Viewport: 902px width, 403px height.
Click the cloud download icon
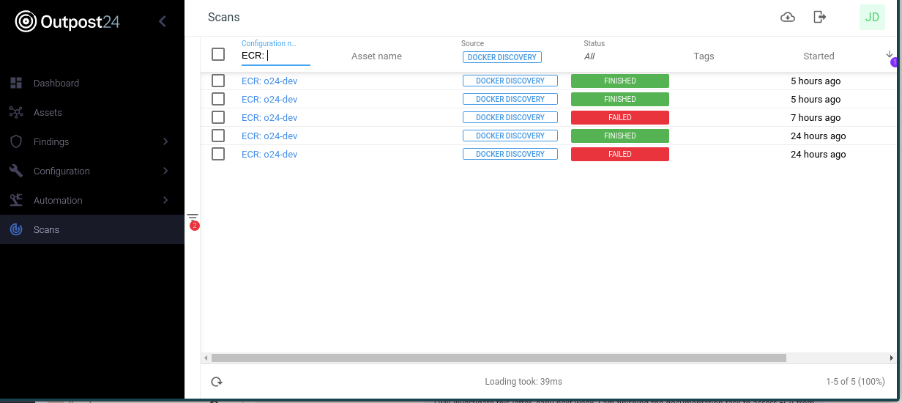tap(788, 17)
